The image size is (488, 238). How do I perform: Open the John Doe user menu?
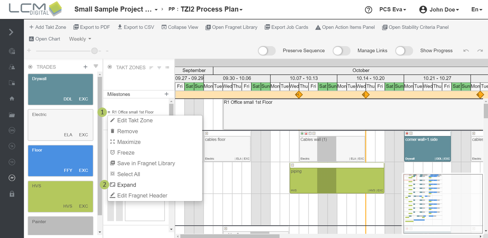click(x=439, y=10)
